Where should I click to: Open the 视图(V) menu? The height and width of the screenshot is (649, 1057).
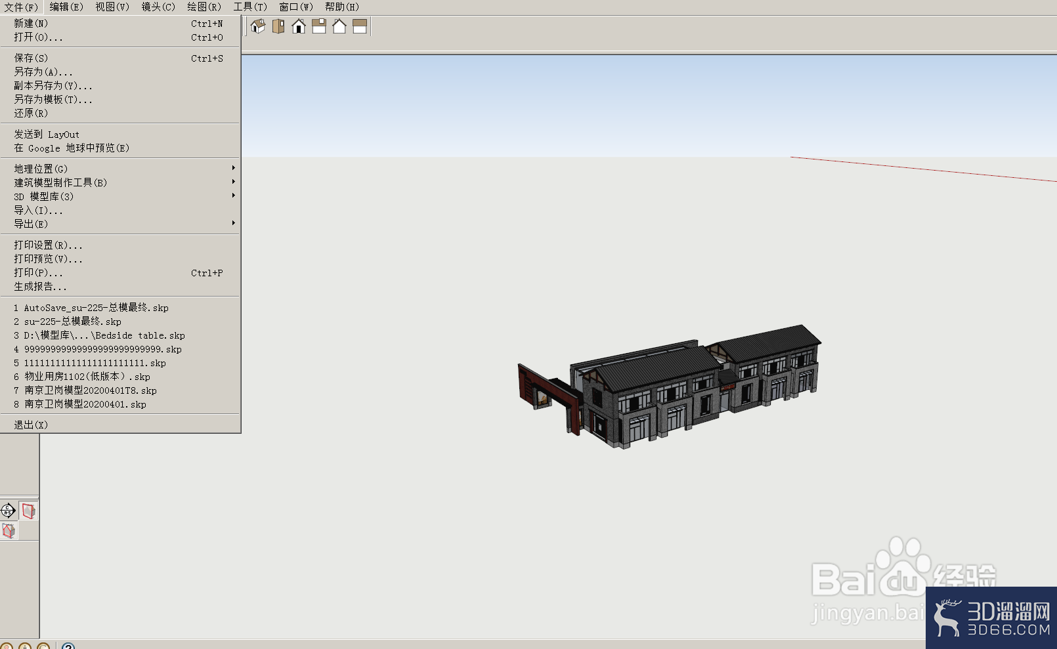click(112, 7)
